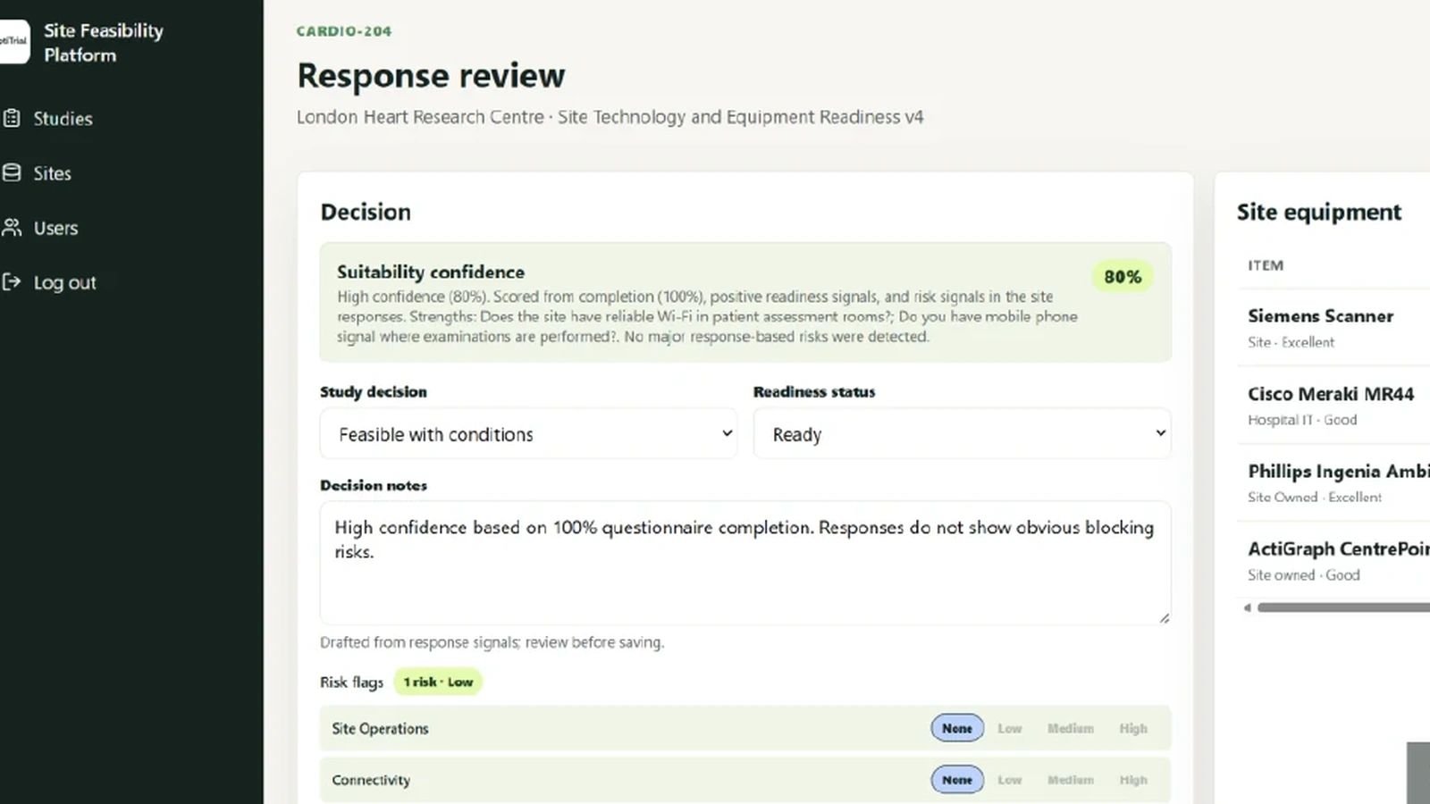This screenshot has height=804, width=1430.
Task: Set Connectivity risk to None
Action: 957,780
